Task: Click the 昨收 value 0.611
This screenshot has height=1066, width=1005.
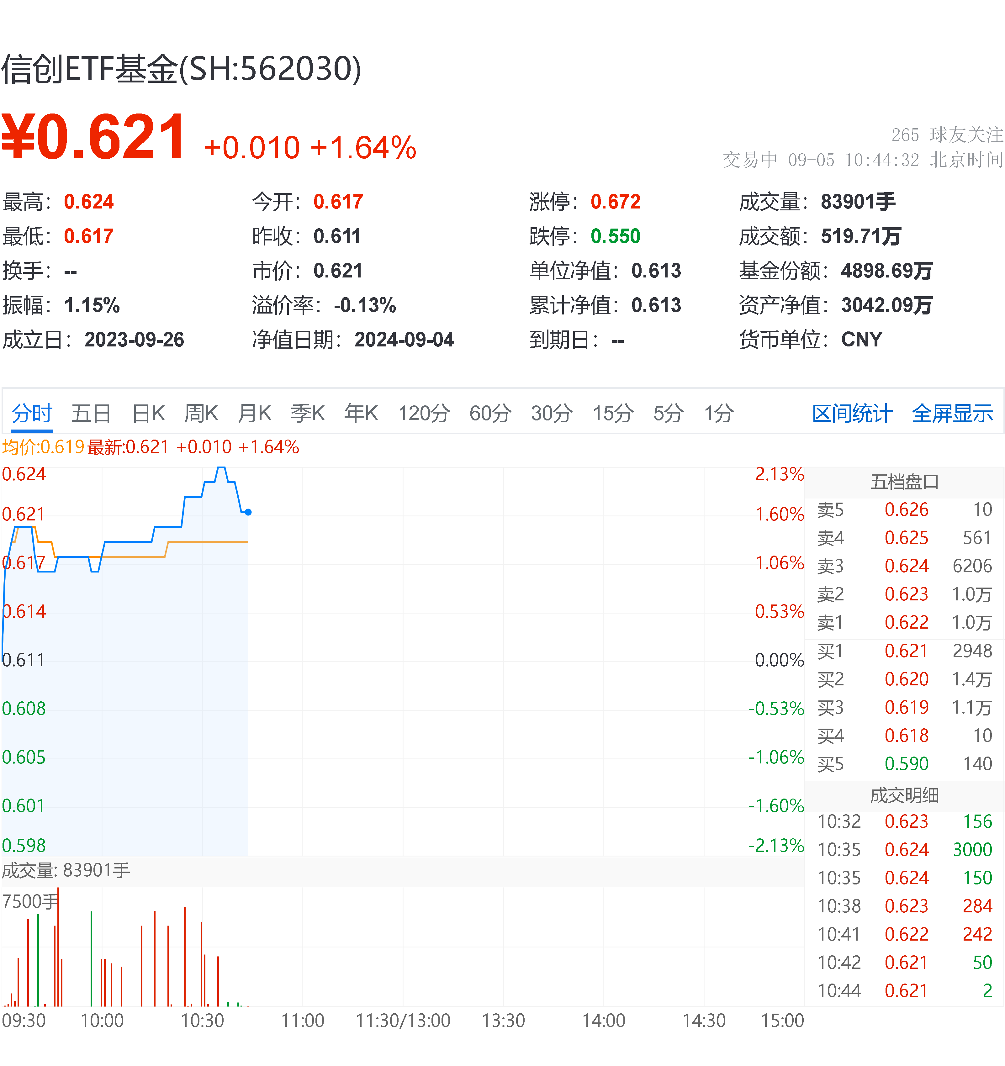Action: point(337,236)
